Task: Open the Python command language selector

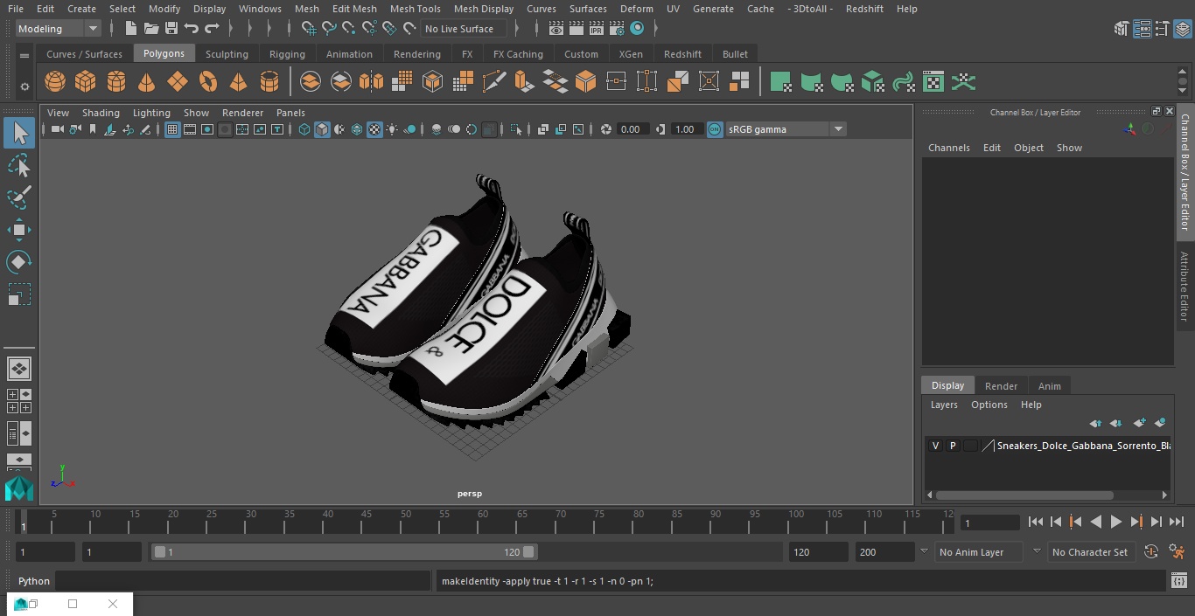Action: (34, 581)
